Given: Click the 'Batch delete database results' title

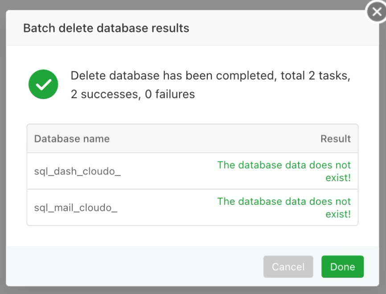Looking at the screenshot, I should [106, 29].
